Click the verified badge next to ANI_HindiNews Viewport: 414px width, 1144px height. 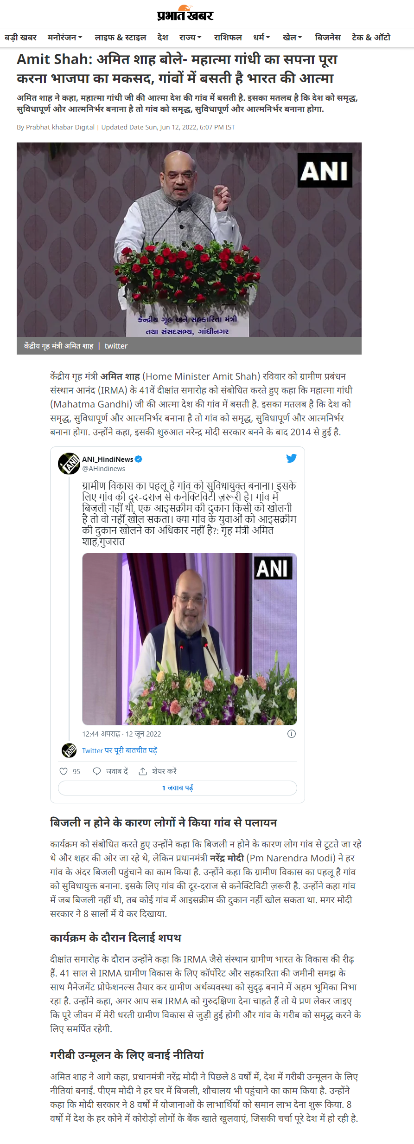pos(139,459)
